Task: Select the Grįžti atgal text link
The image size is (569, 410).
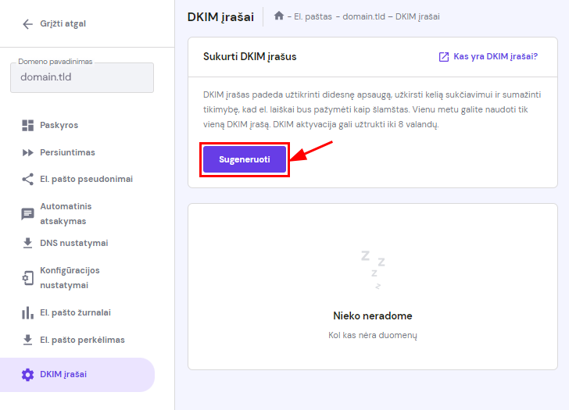Action: [x=63, y=23]
